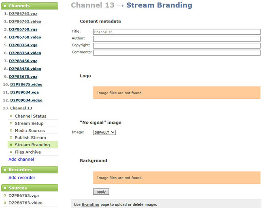Select Publish Stream sidebar item
The image size is (263, 208).
tap(30, 137)
